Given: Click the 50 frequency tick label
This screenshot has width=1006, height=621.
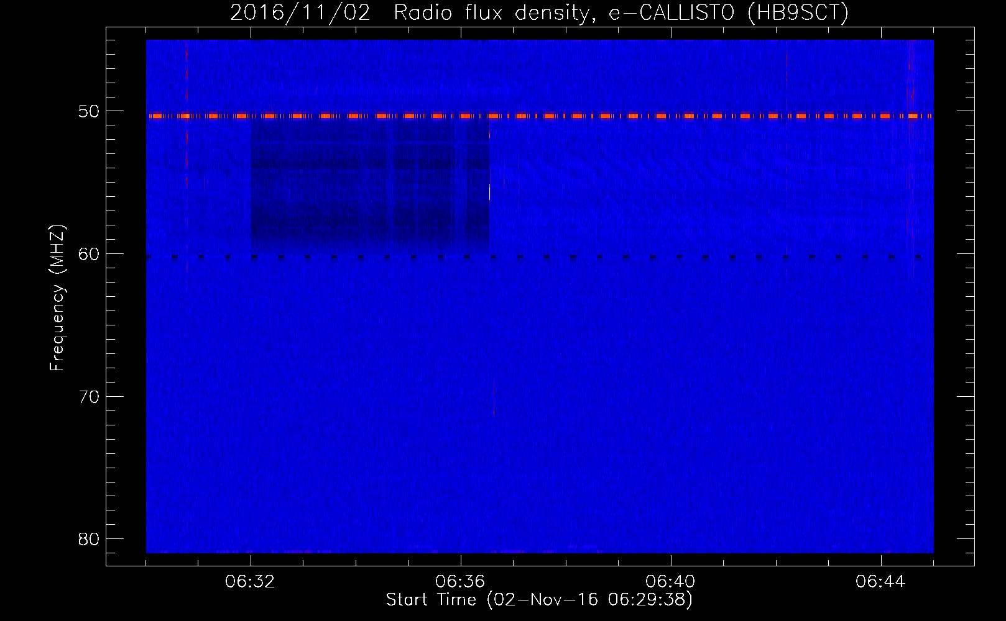Looking at the screenshot, I should coord(87,112).
